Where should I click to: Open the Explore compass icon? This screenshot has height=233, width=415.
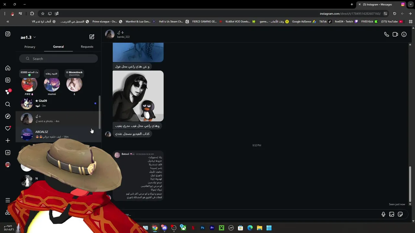click(x=8, y=116)
